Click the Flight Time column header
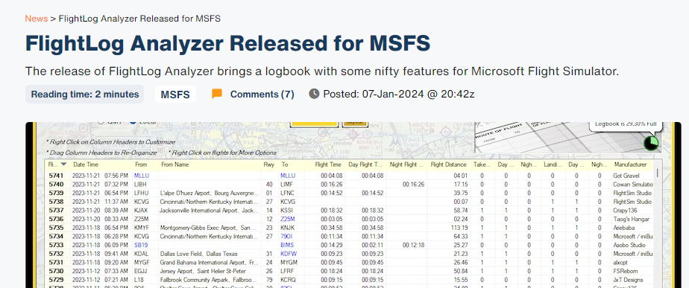 328,164
